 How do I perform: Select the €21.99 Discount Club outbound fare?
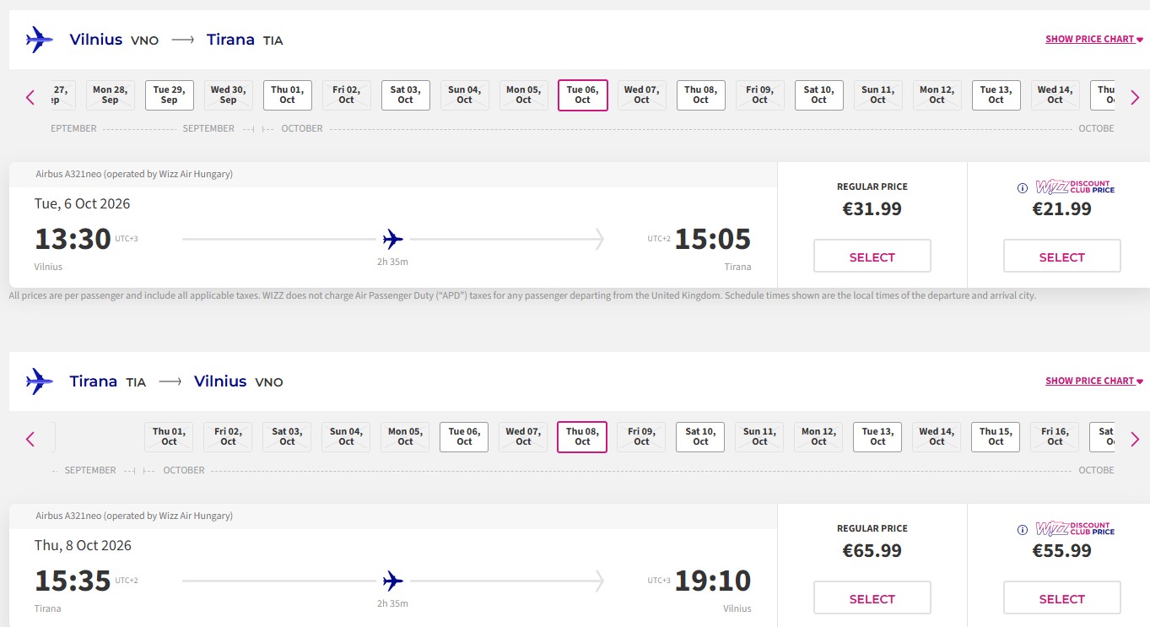tap(1062, 257)
